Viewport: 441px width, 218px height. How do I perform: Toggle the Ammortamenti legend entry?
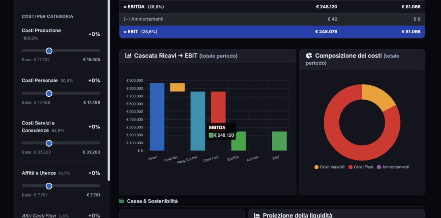pyautogui.click(x=393, y=167)
